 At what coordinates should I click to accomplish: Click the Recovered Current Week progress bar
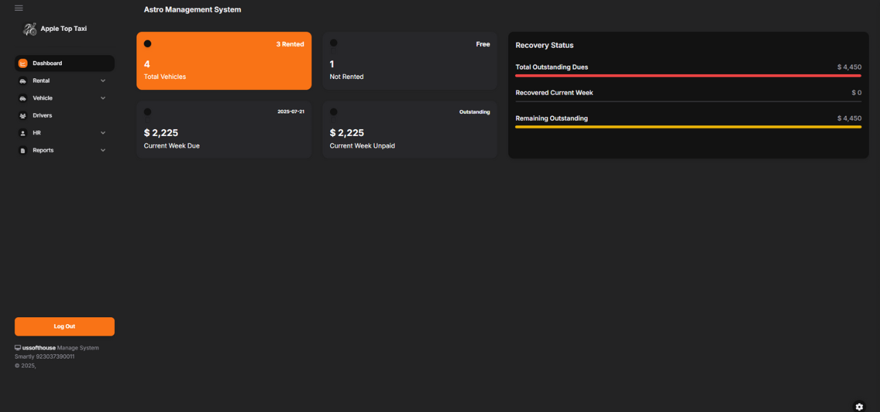[x=688, y=102]
